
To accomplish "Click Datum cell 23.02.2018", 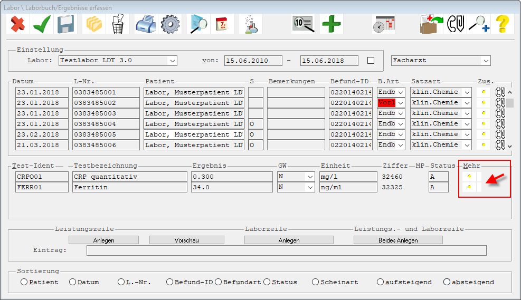I will coord(42,134).
